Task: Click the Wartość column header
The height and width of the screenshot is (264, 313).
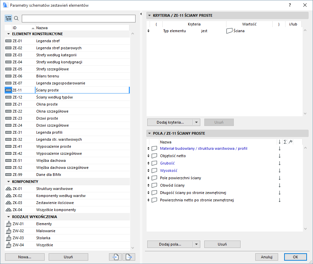Action: tap(249, 24)
